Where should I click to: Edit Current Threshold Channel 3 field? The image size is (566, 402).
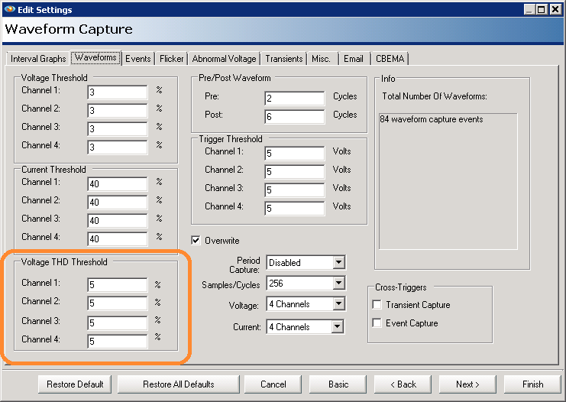pyautogui.click(x=118, y=221)
